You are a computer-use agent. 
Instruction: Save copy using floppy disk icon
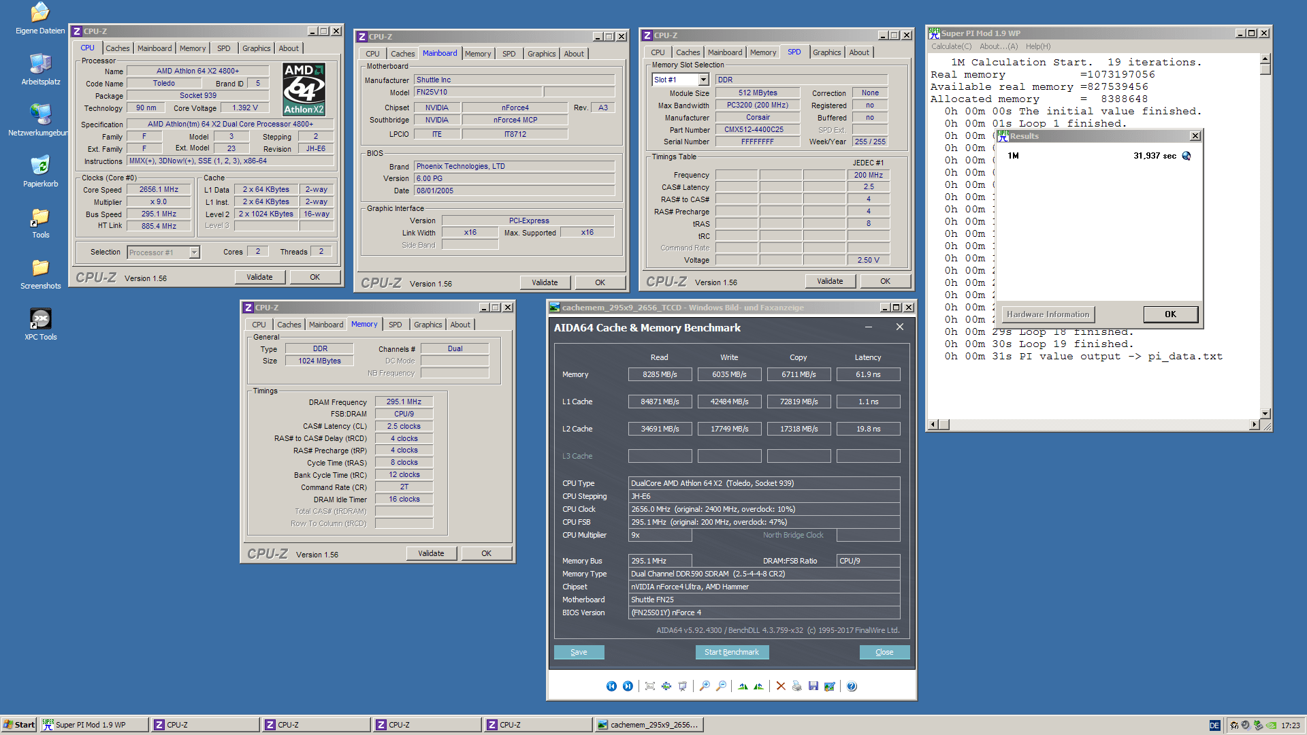pos(813,686)
